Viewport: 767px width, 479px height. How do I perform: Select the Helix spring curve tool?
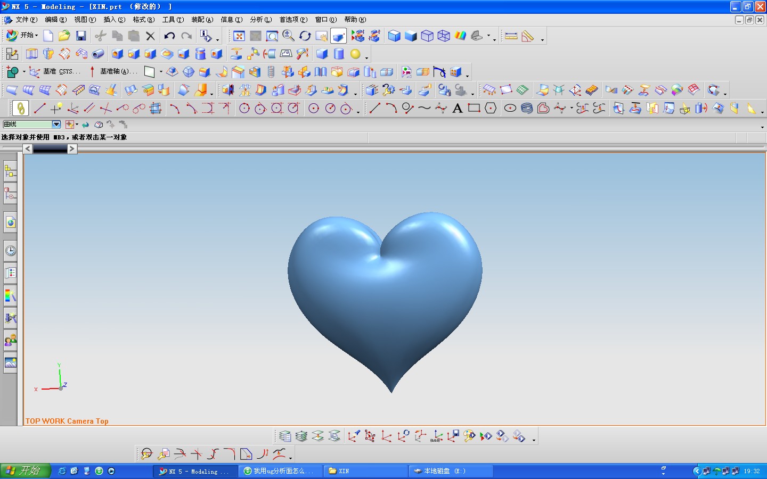pyautogui.click(x=527, y=108)
